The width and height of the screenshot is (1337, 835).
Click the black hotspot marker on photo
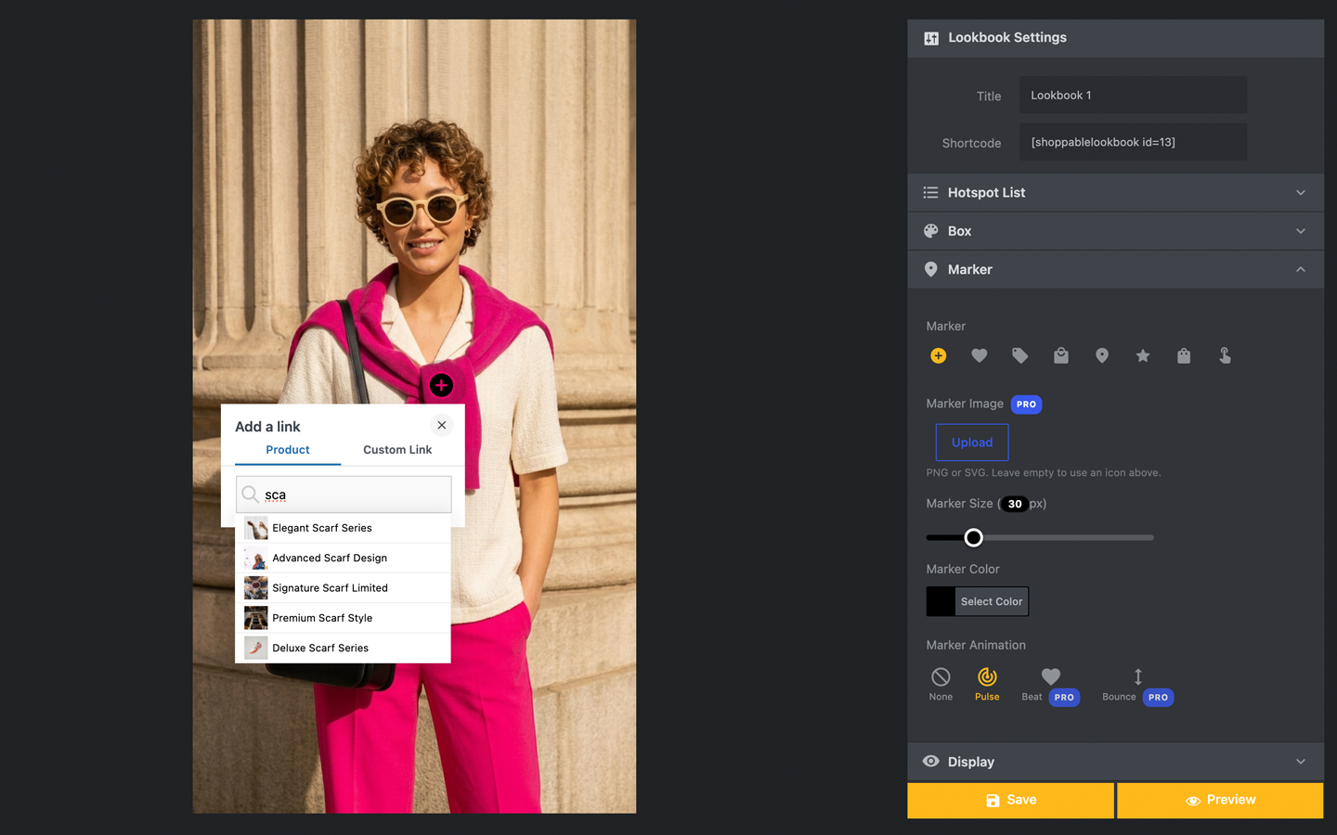[x=441, y=385]
